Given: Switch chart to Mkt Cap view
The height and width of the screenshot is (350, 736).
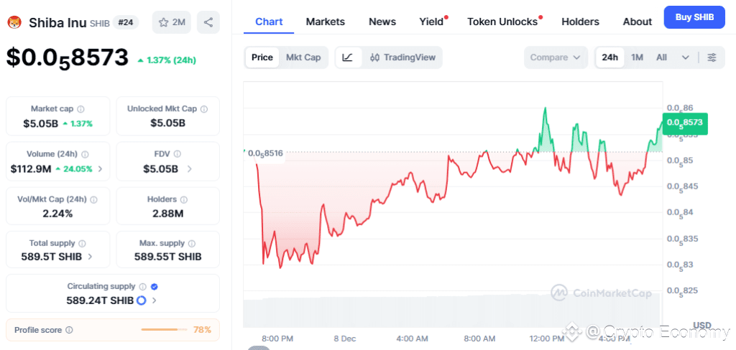Looking at the screenshot, I should 303,57.
